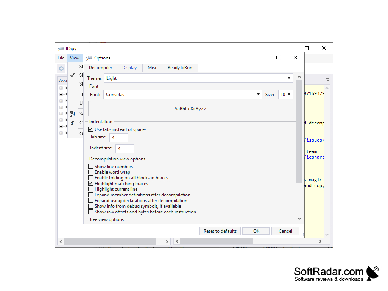Screen dimensions: 388x291
Task: Click left arrow of the code view horizontal scrollbar
Action: (177, 241)
